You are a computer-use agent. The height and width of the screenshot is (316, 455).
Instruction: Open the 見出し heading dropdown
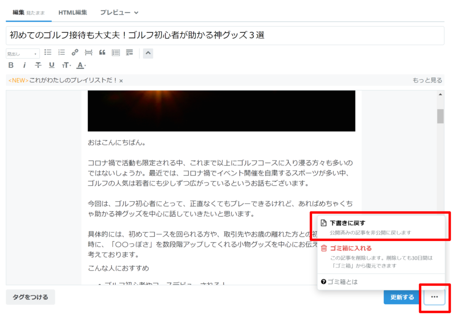click(23, 54)
